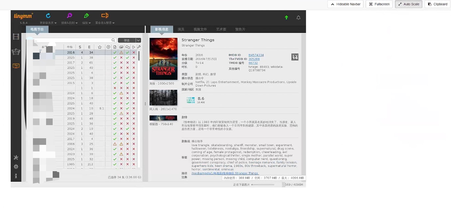Screen dimensions: 451x213
Task: Click the info icon in the sidebar
Action: (x=16, y=176)
